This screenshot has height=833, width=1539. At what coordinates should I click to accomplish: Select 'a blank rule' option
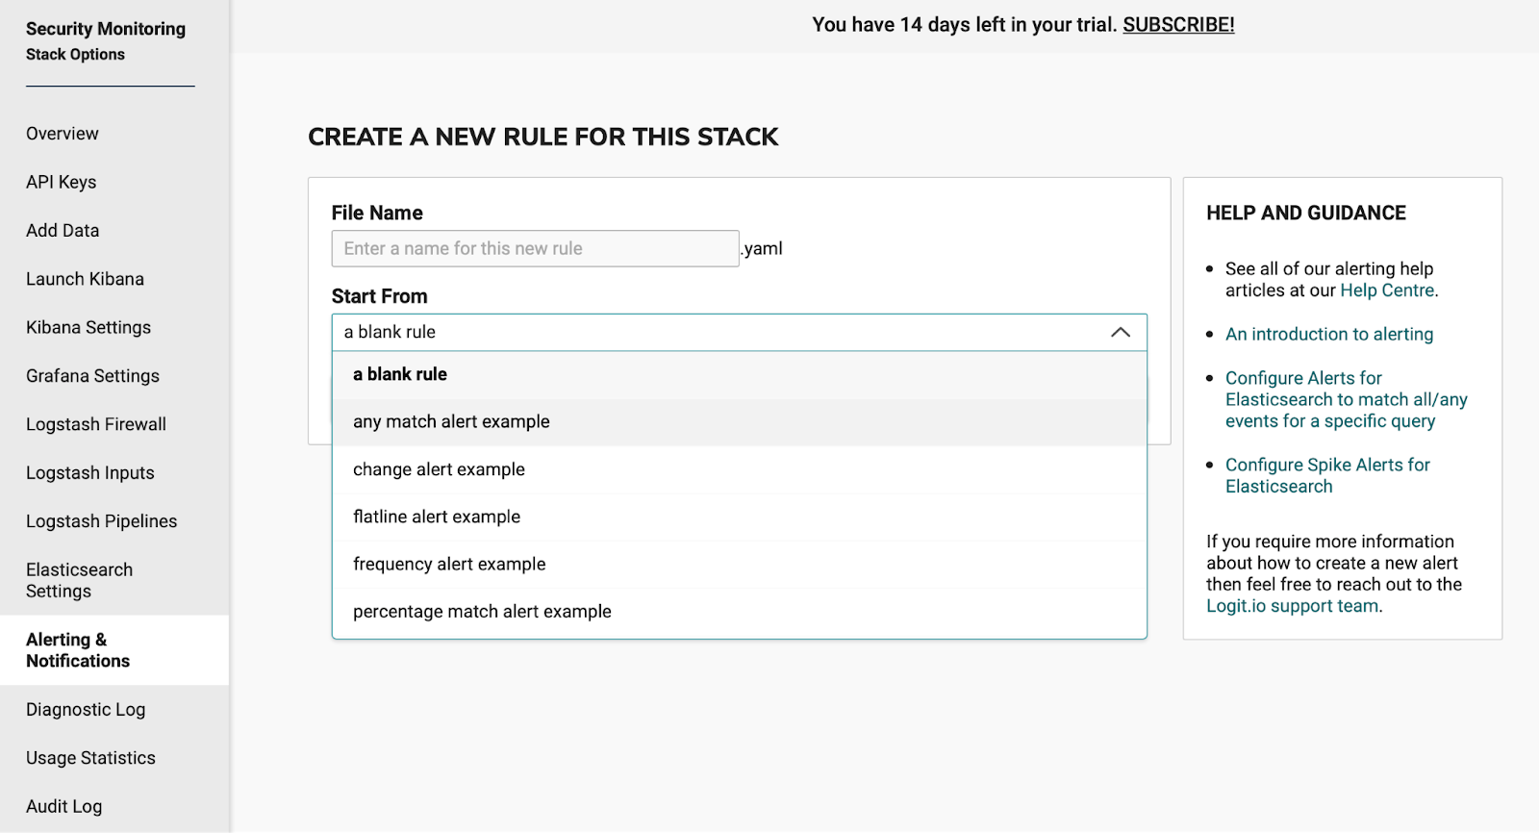400,374
